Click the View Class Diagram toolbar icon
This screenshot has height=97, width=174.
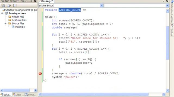[15, 5]
